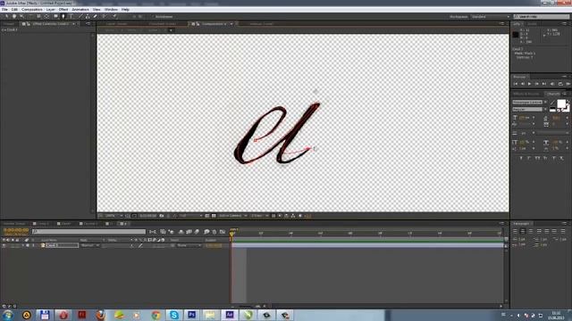
Task: Open the Layer menu
Action: click(x=50, y=10)
